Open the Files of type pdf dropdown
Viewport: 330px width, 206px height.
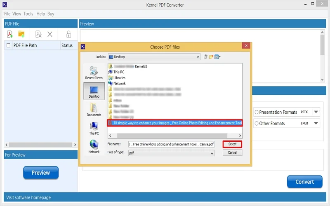tap(171, 153)
